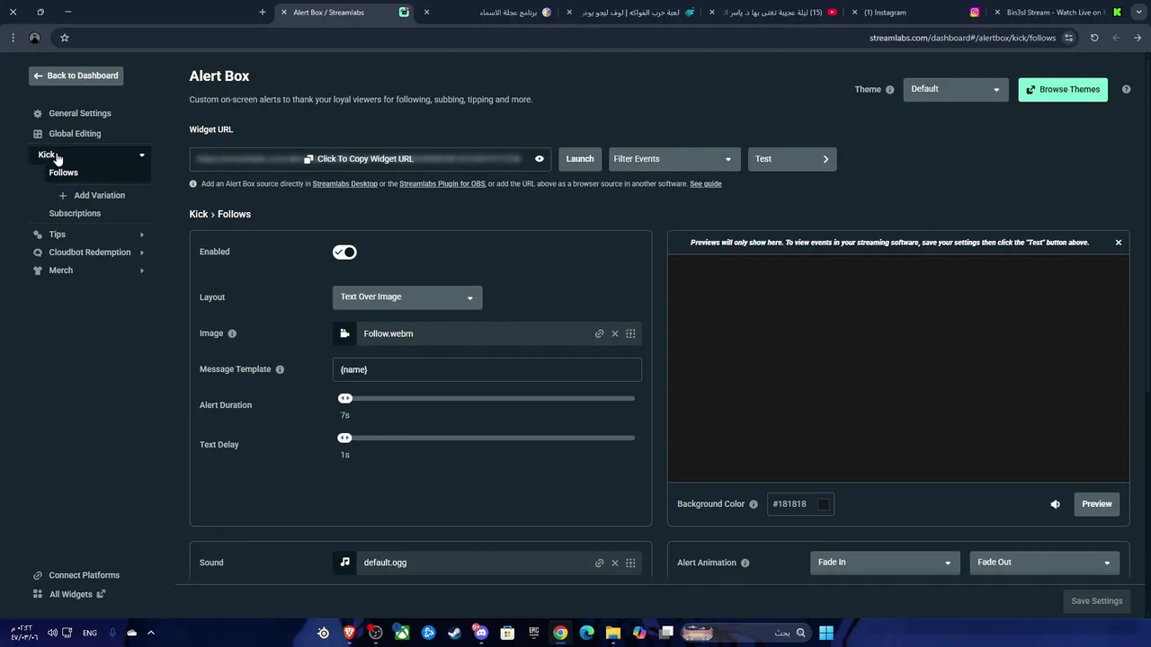Click the Save Settings button
This screenshot has width=1151, height=647.
[1097, 601]
